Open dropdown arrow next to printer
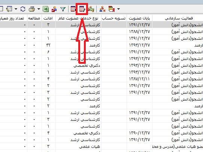 39,9
